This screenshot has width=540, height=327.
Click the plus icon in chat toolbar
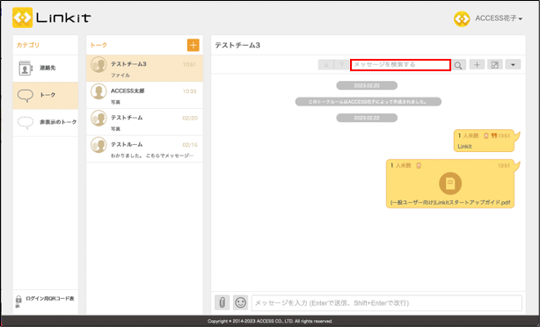[477, 64]
